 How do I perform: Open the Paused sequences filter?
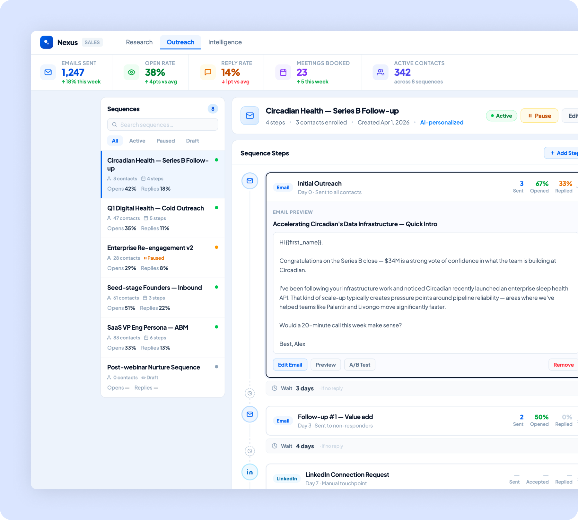click(165, 141)
